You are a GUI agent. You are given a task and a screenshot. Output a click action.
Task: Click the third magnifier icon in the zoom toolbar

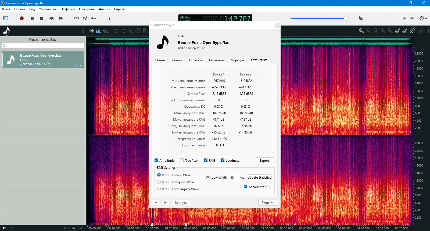(376, 31)
